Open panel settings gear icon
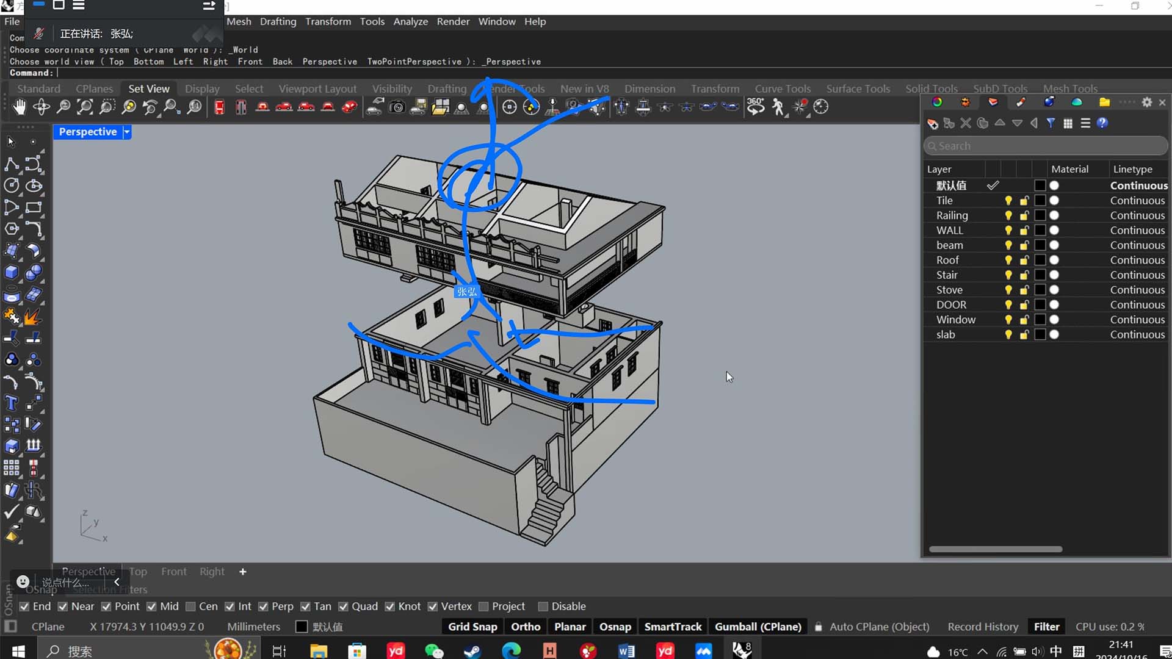1172x659 pixels. [1146, 103]
